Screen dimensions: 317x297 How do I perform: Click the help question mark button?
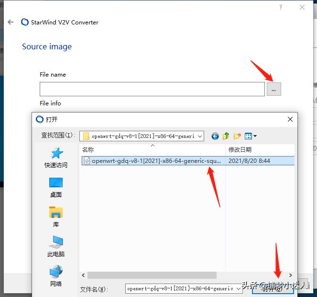click(281, 7)
